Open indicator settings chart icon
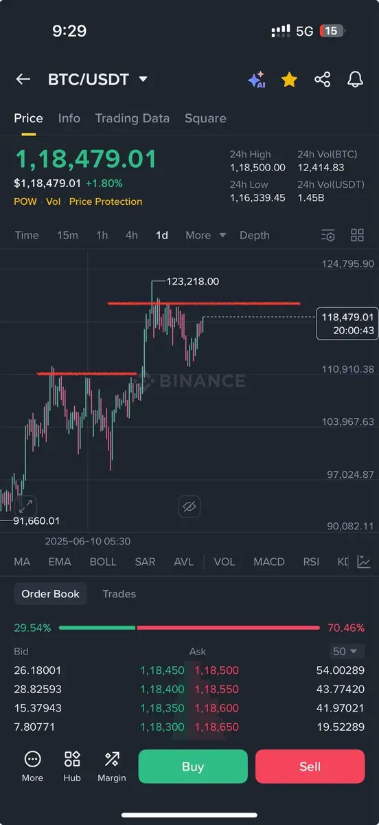379x825 pixels. pos(365,562)
